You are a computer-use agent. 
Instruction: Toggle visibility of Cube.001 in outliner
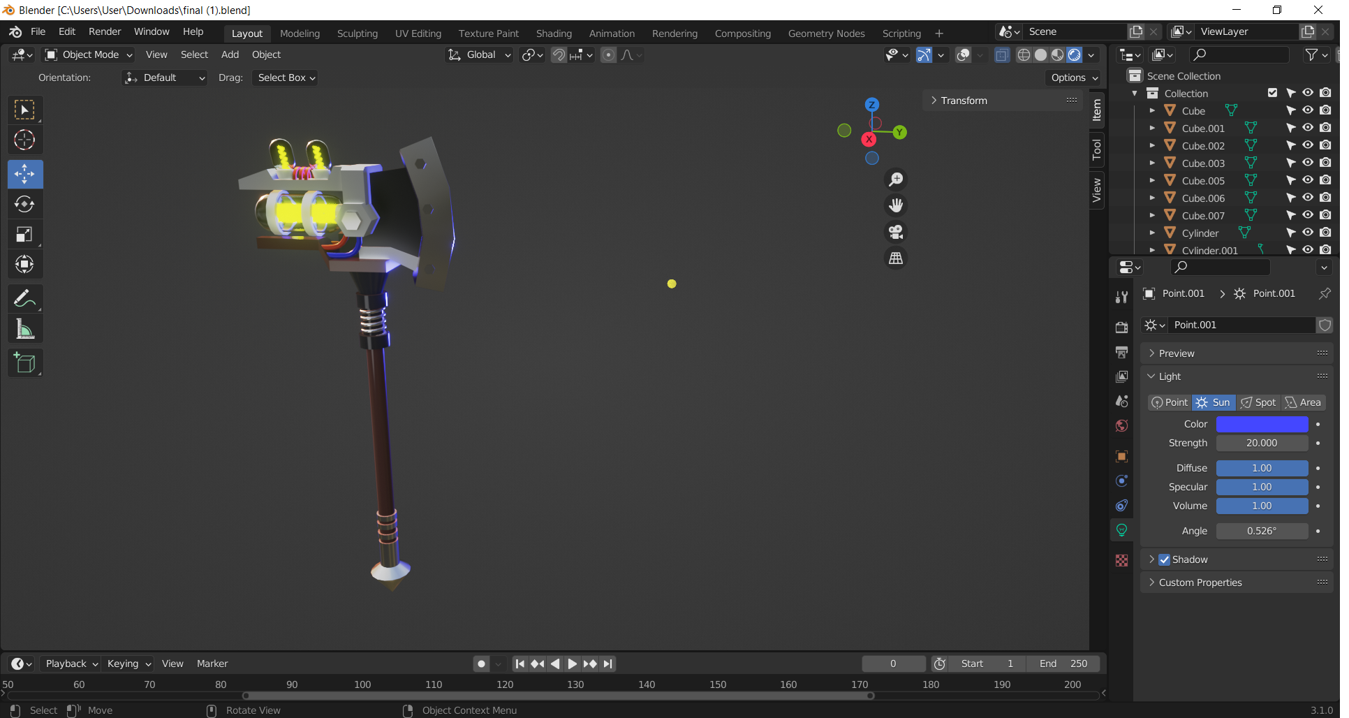(1308, 128)
